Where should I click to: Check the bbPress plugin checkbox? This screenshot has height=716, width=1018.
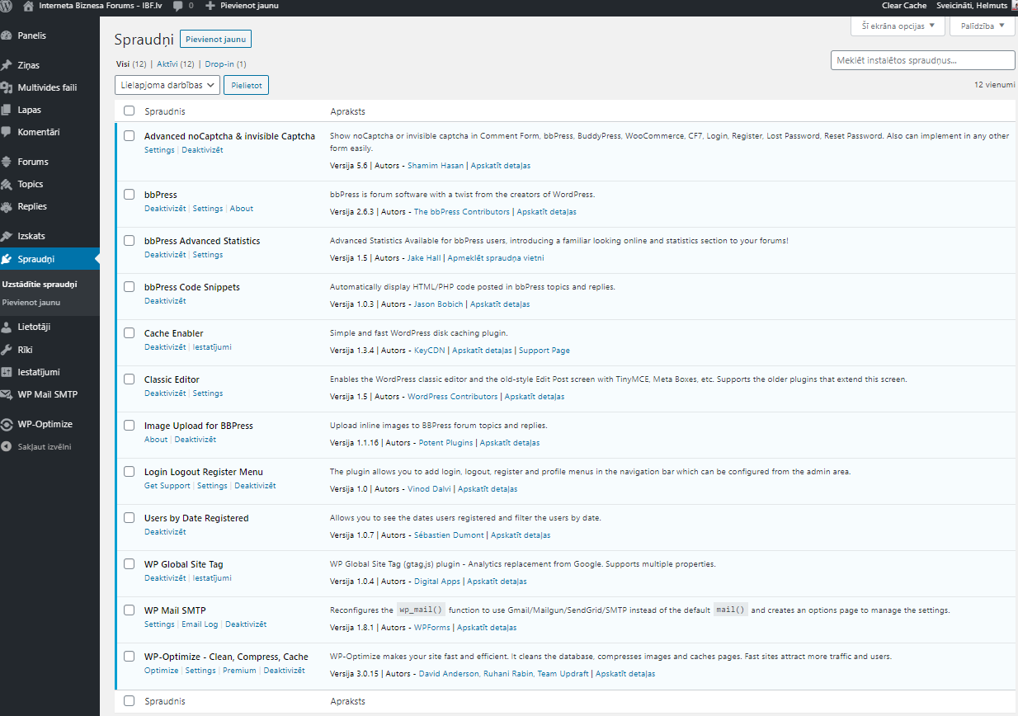coord(129,195)
